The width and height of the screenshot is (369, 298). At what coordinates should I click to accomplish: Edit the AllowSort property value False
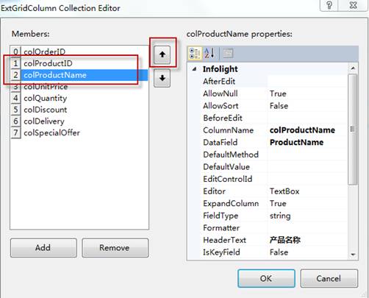pyautogui.click(x=307, y=106)
